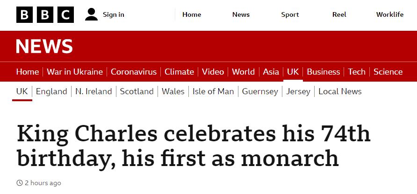Switch to the Business news tab

tap(324, 72)
